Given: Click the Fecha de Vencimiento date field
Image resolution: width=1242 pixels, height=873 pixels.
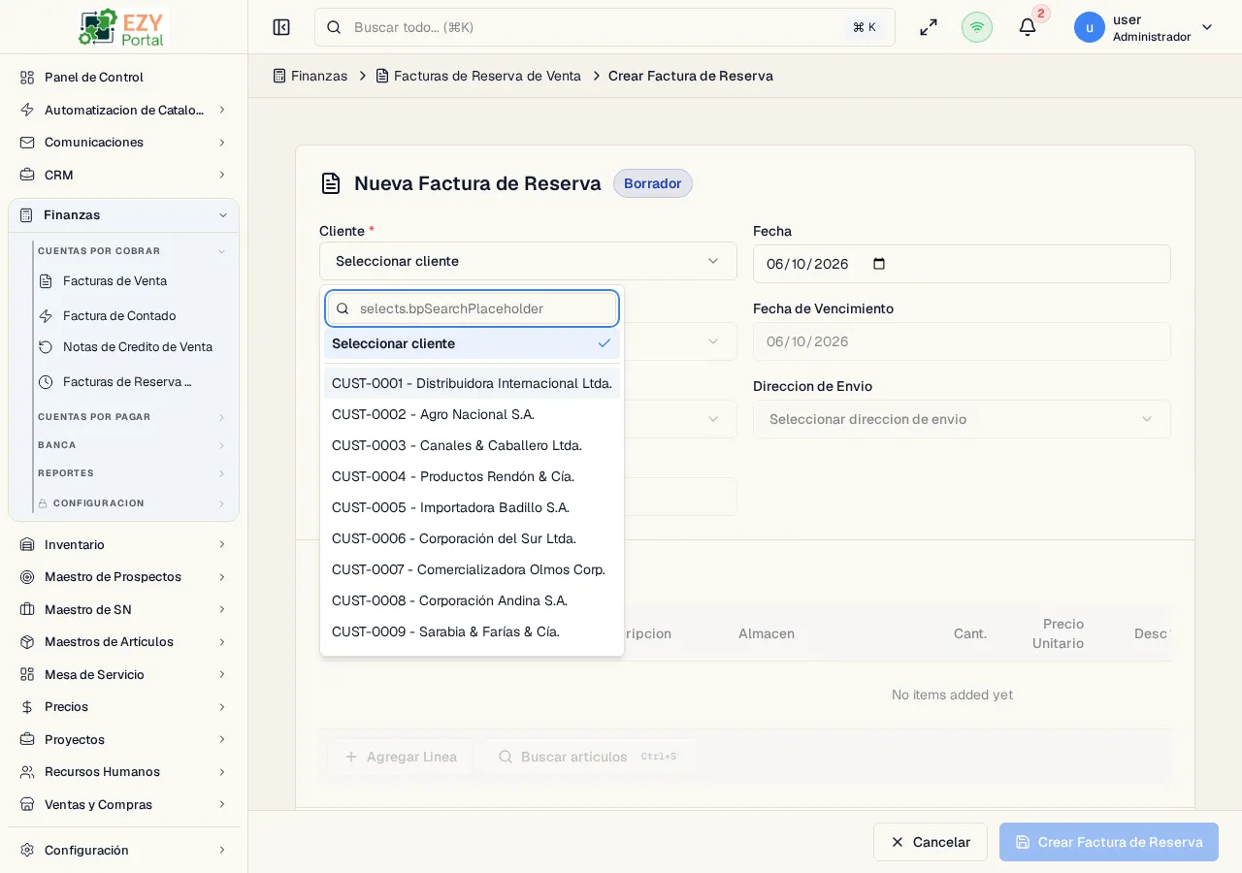Looking at the screenshot, I should click(962, 341).
